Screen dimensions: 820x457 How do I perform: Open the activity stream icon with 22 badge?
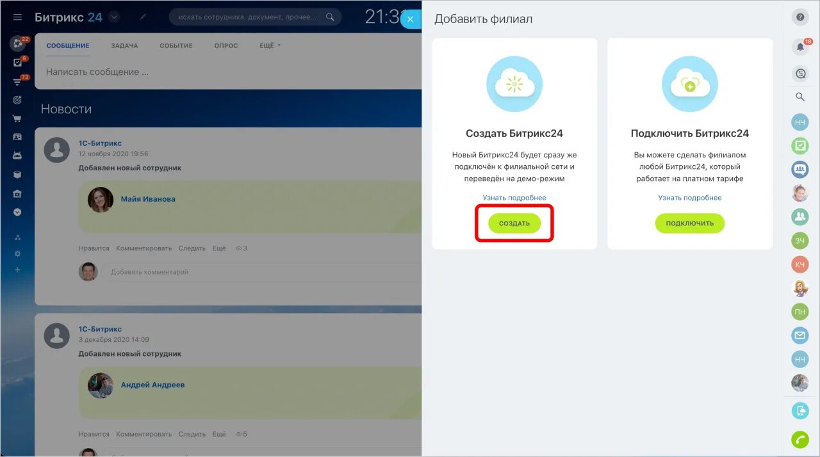coord(18,44)
